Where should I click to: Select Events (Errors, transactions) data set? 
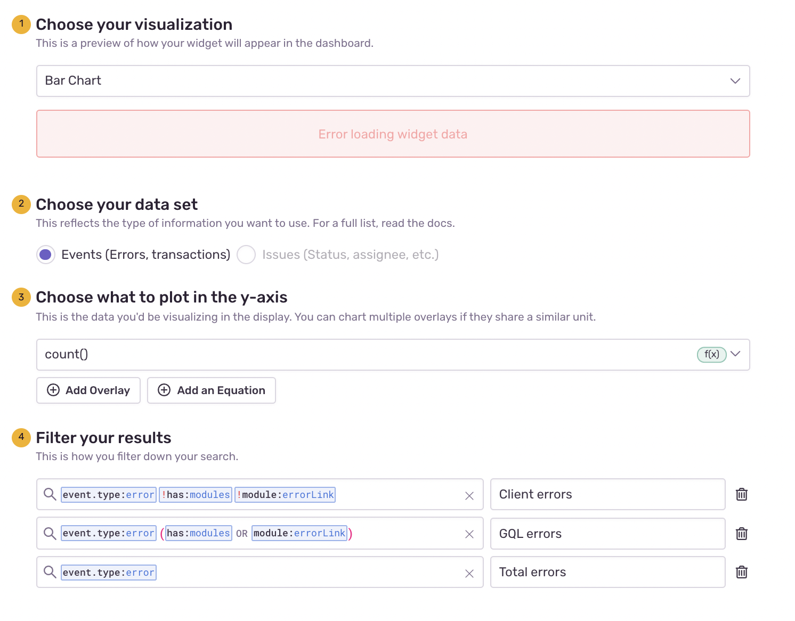(46, 255)
